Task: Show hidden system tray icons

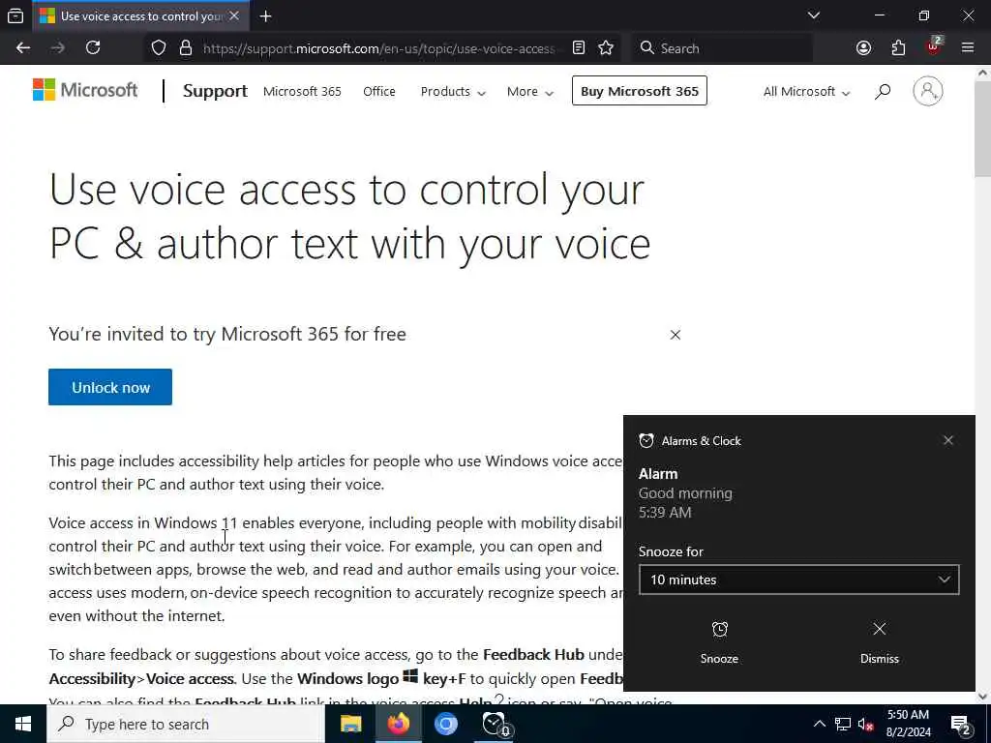Action: (x=819, y=724)
